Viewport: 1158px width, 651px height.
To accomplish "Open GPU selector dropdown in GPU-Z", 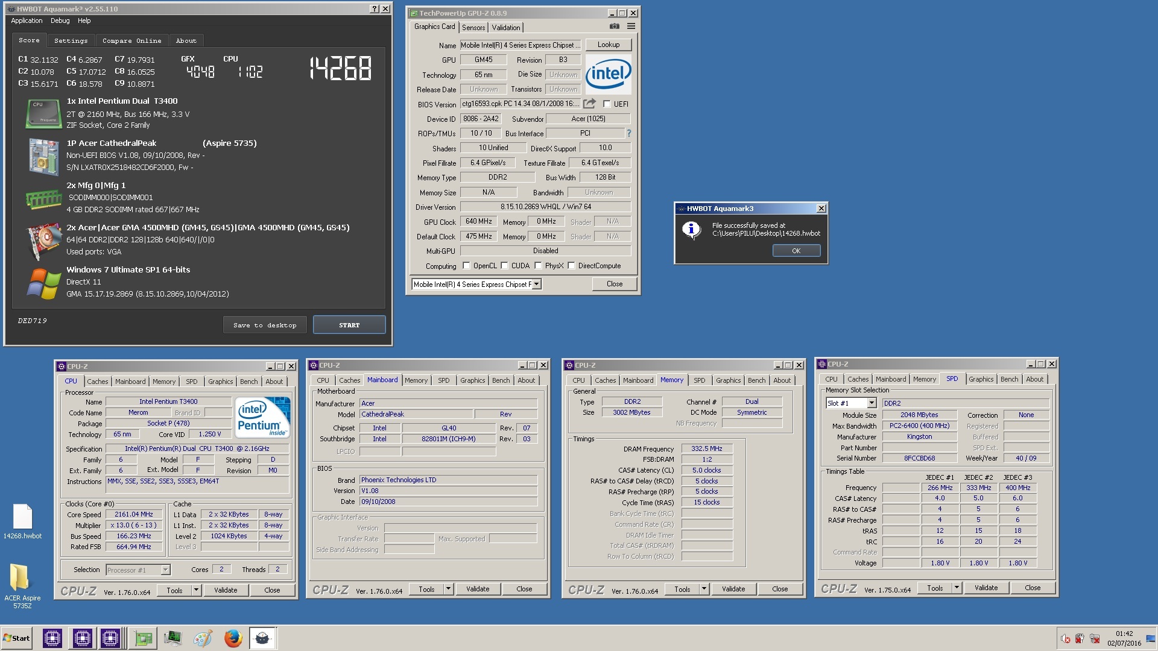I will (x=536, y=284).
